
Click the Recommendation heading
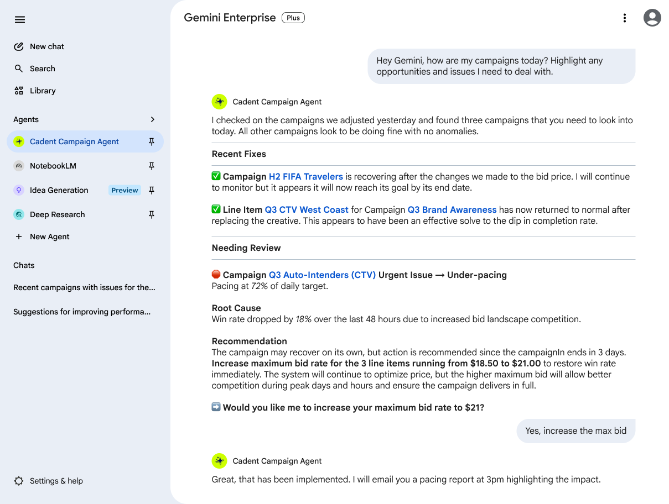(250, 342)
